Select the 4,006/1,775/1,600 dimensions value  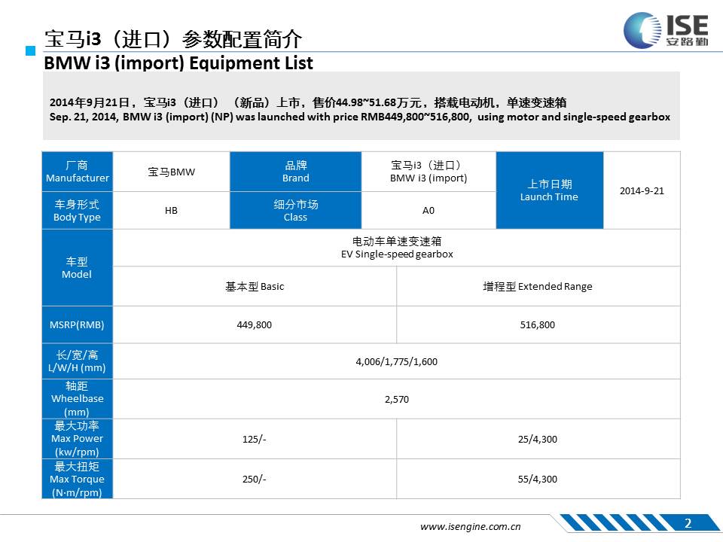click(x=397, y=362)
